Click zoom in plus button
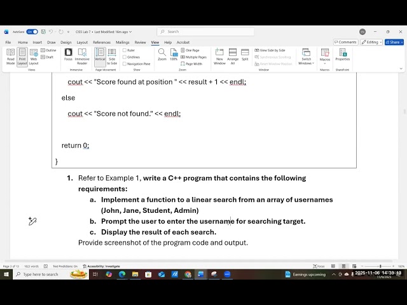The width and height of the screenshot is (407, 305). tap(393, 266)
